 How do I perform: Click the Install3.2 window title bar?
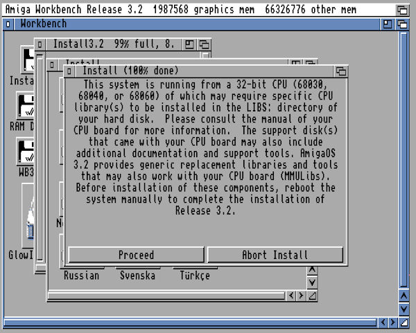tap(111, 44)
